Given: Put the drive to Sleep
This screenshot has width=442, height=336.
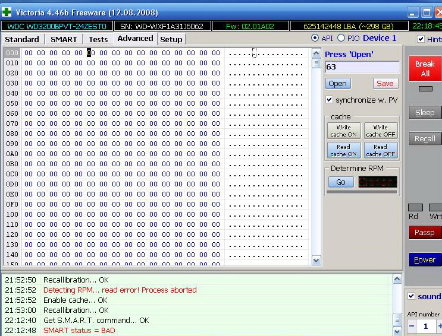Looking at the screenshot, I should 425,113.
